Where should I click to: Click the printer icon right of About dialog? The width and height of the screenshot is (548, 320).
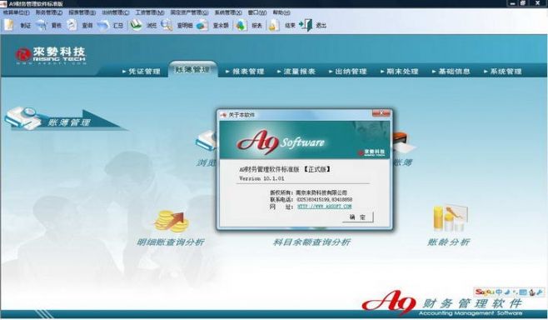(x=404, y=142)
